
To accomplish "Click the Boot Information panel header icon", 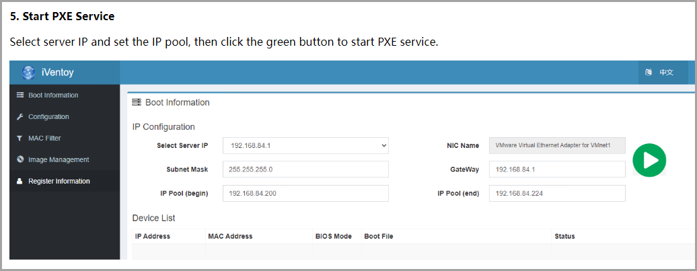I will tap(137, 103).
